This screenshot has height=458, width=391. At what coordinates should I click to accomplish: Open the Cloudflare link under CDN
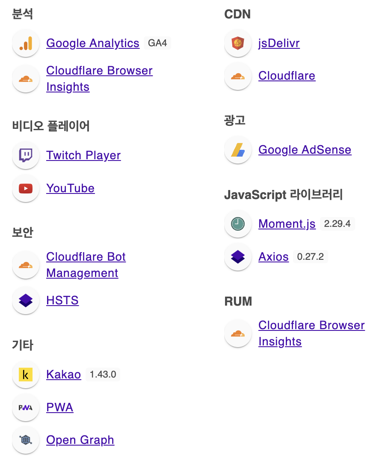(x=287, y=76)
